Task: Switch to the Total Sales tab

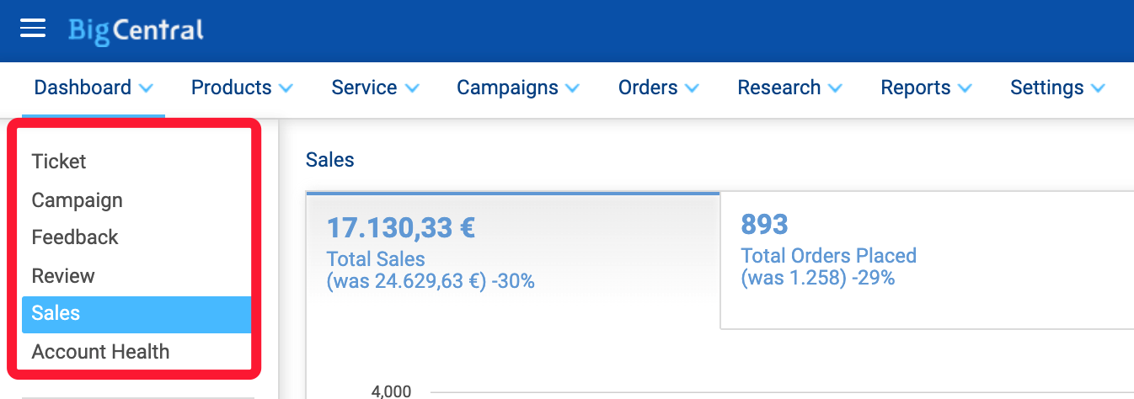Action: click(x=513, y=260)
